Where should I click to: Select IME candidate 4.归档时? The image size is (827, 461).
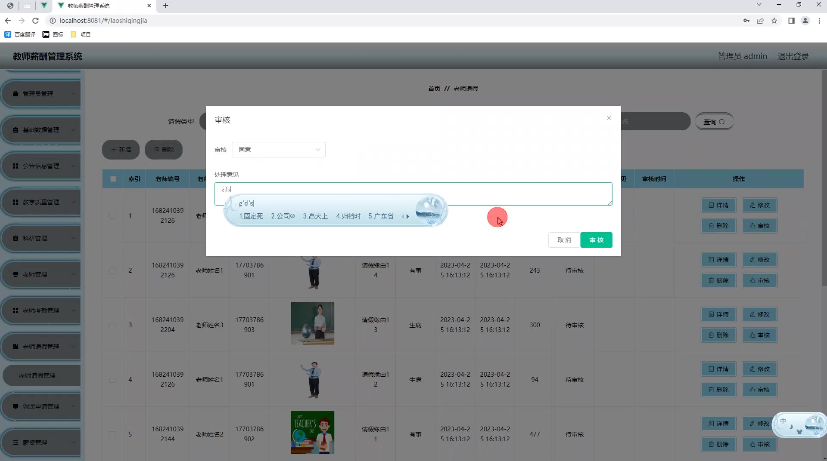point(348,216)
